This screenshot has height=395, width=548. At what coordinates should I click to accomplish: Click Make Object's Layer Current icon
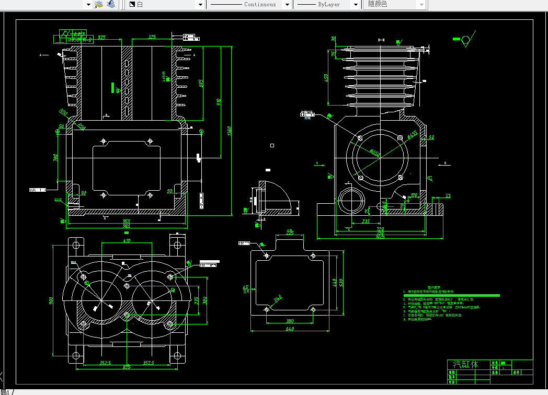click(99, 4)
